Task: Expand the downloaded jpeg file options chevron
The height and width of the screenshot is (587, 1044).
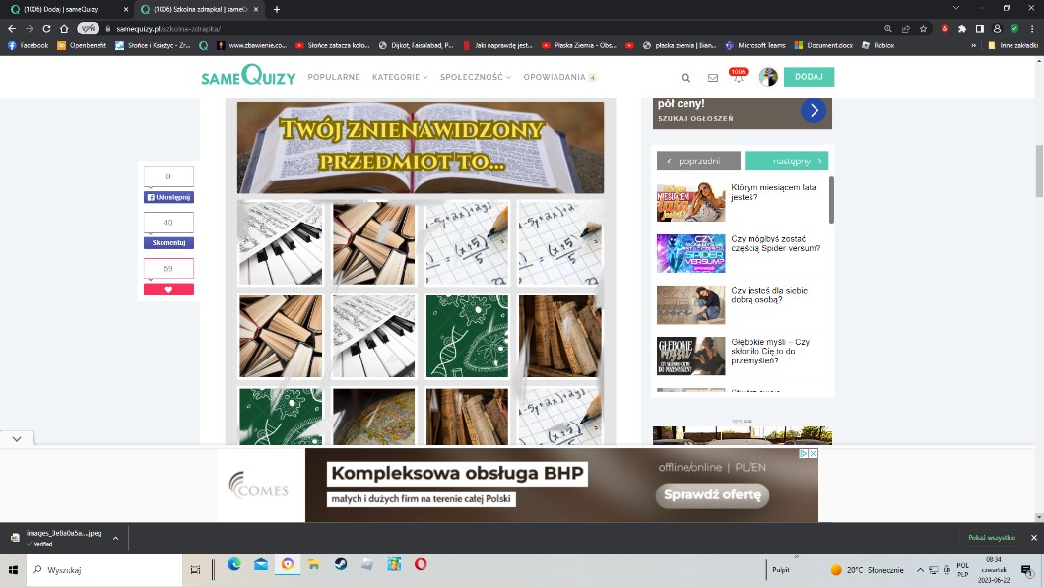Action: click(x=115, y=538)
